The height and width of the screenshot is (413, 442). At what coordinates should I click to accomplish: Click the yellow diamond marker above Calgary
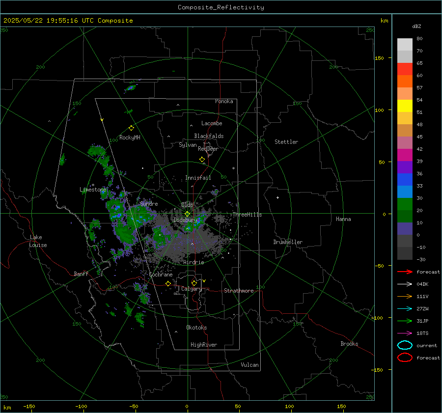[194, 283]
